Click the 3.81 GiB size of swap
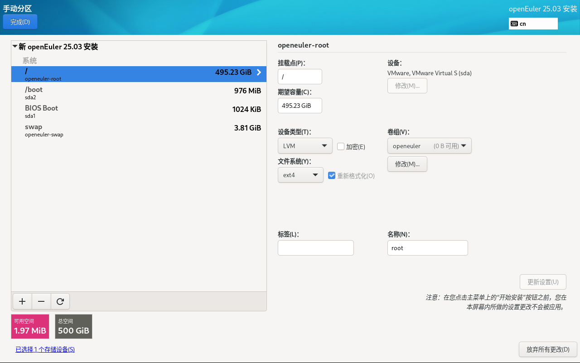The width and height of the screenshot is (580, 363). [247, 128]
